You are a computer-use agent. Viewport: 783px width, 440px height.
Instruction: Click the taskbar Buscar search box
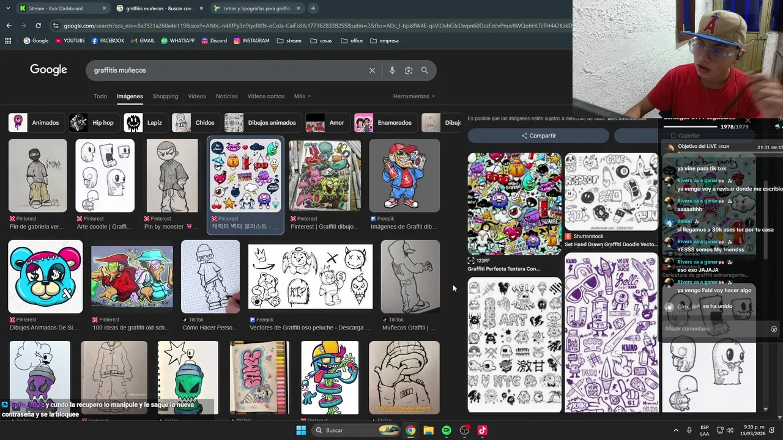[357, 430]
